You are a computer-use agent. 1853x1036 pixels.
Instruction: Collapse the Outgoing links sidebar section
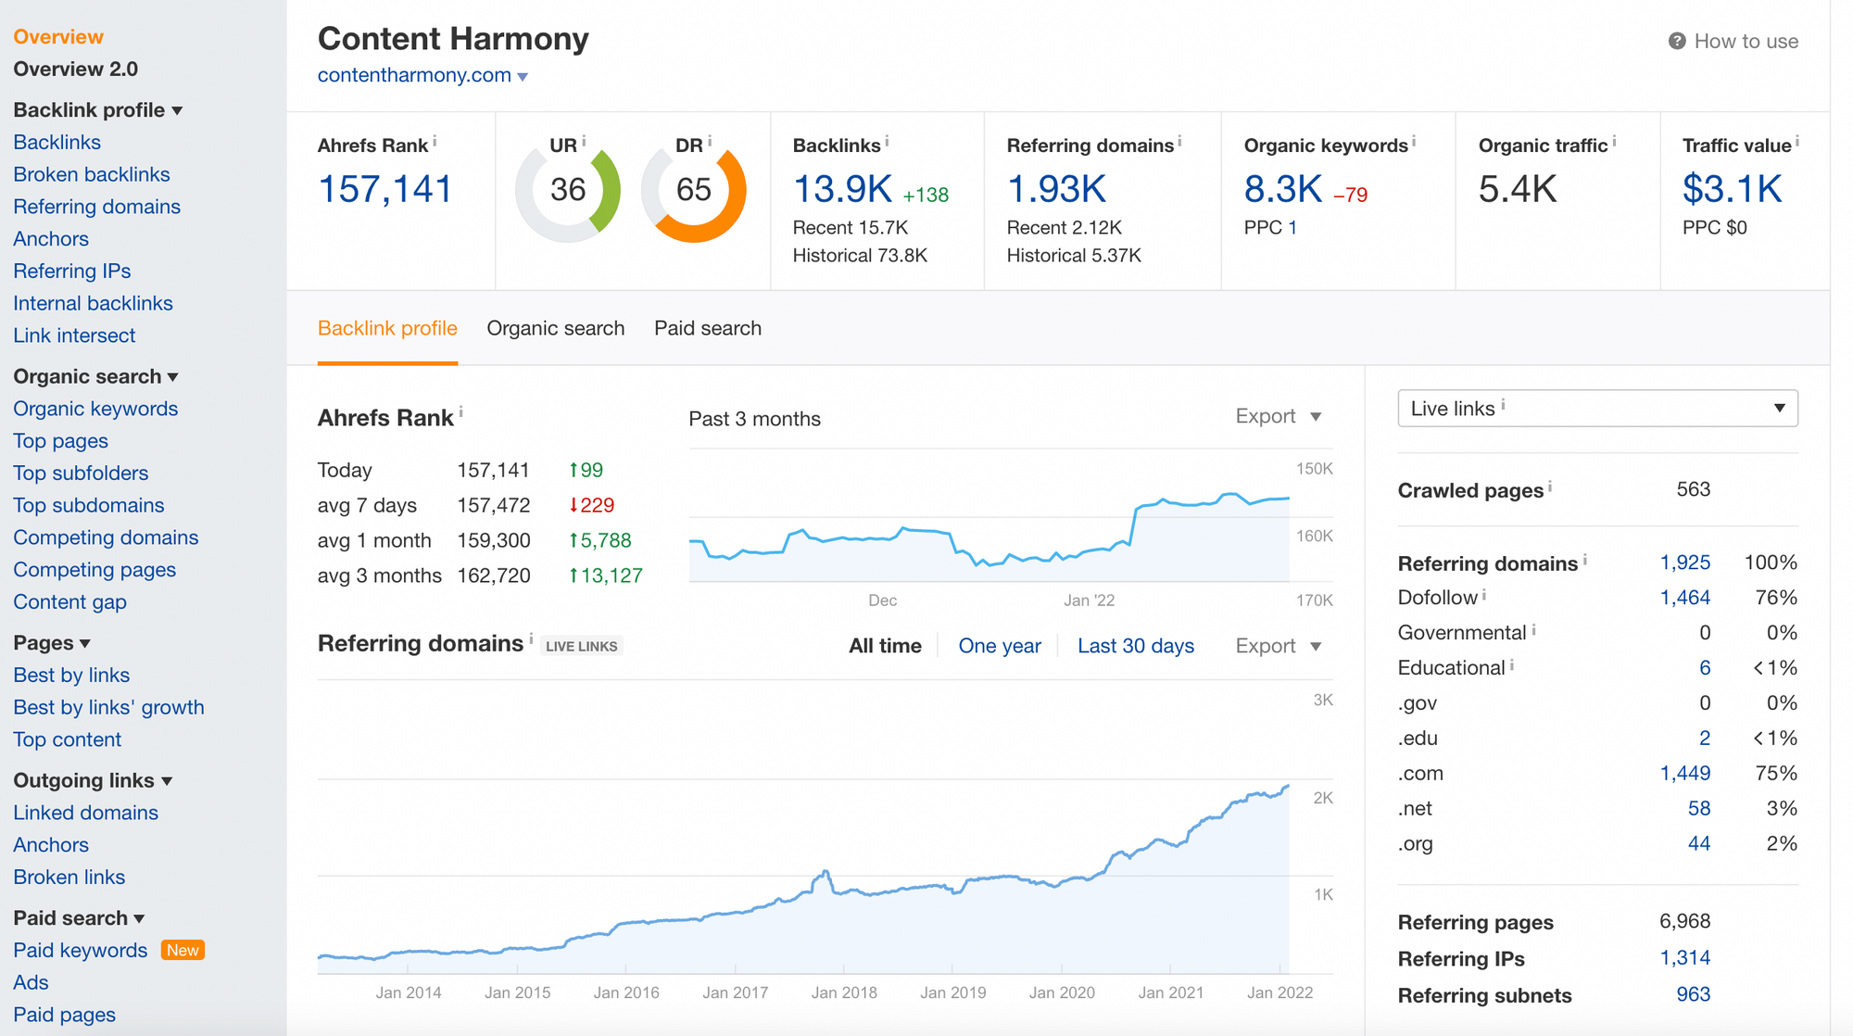click(x=93, y=780)
